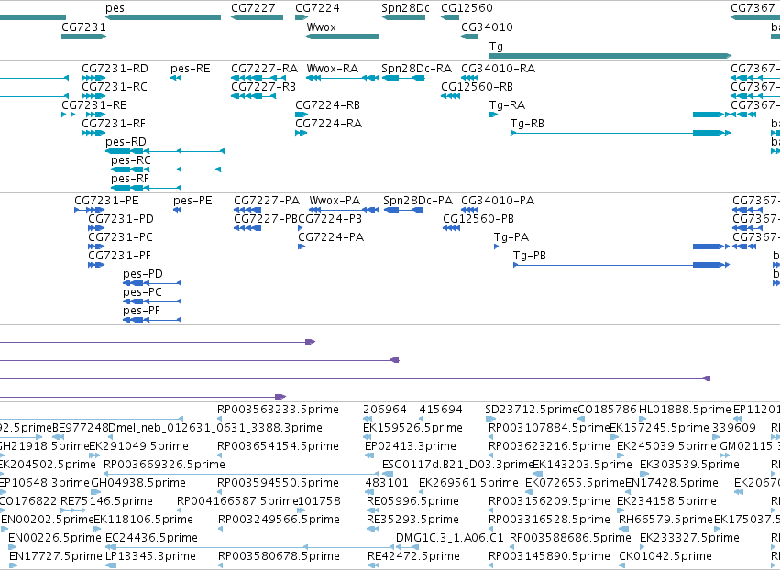Select the RH66579.5prime EST label
This screenshot has width=780, height=570.
665,520
